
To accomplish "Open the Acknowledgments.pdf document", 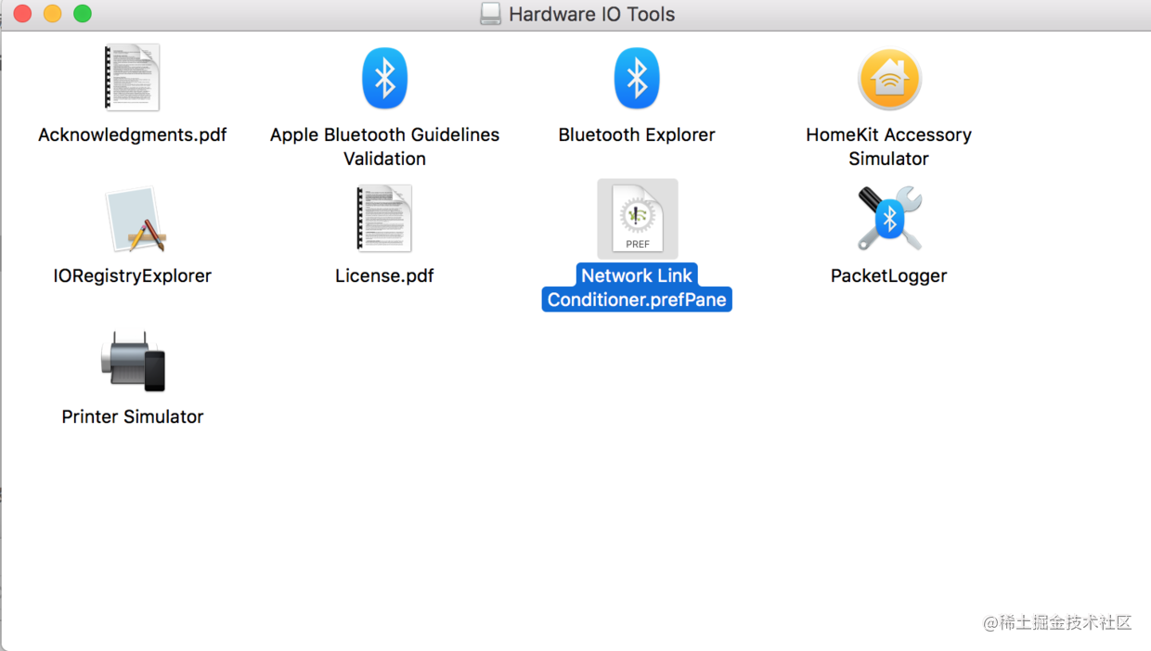I will [x=133, y=78].
